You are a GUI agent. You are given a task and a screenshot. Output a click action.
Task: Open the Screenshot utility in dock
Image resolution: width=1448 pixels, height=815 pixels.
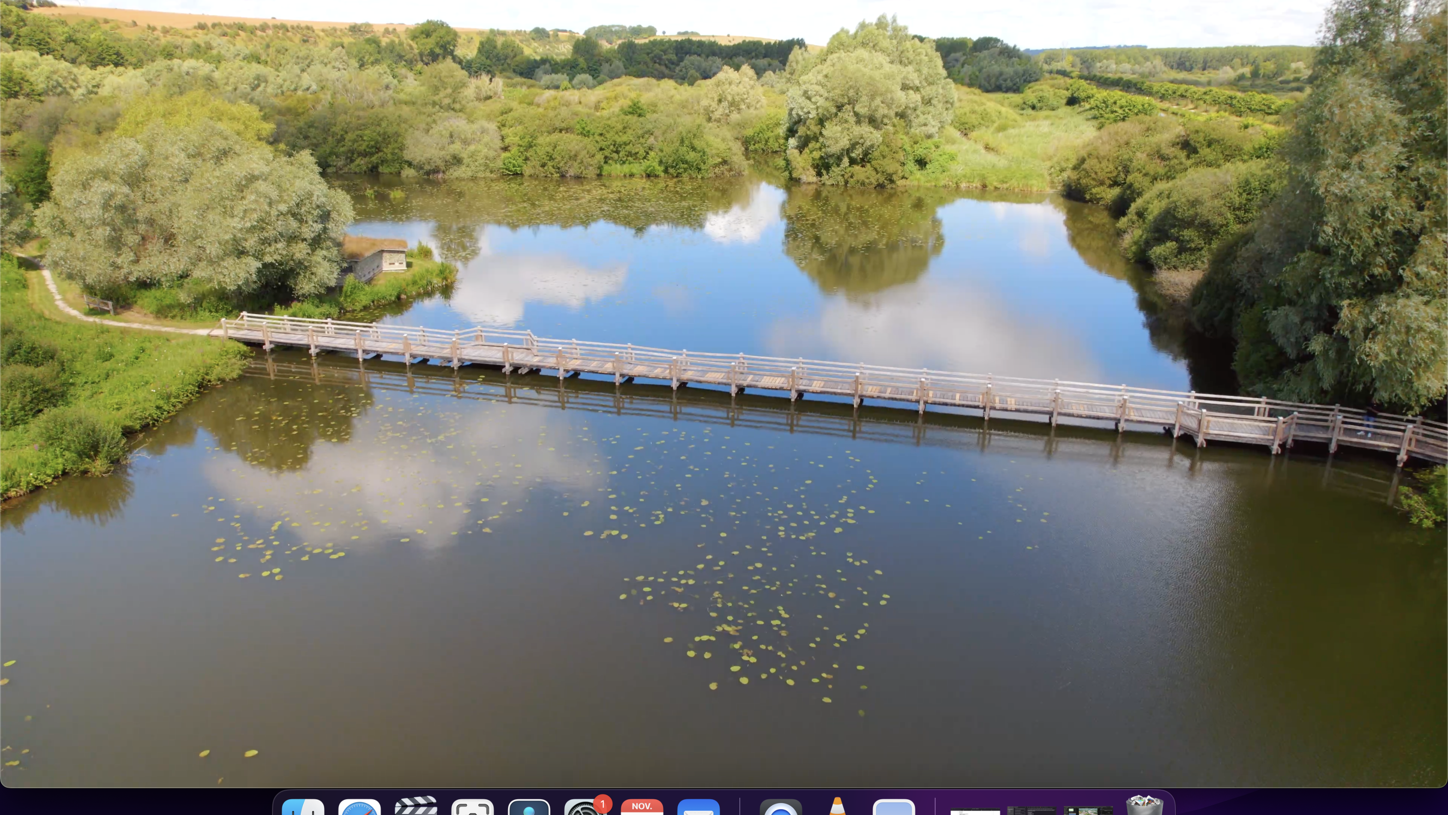[x=473, y=807]
